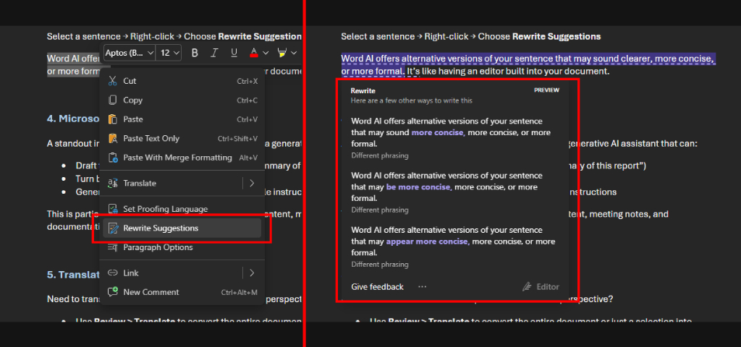Choose Copy from context menu
This screenshot has height=347, width=741.
pos(182,100)
